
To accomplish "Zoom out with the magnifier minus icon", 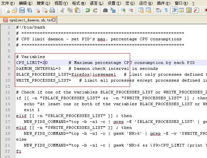I will (x=131, y=10).
